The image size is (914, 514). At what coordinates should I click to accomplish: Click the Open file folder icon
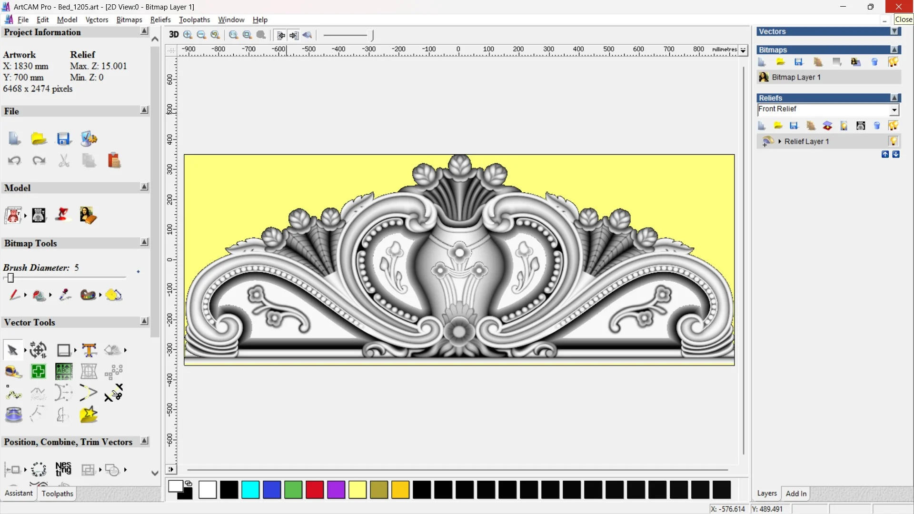[39, 138]
